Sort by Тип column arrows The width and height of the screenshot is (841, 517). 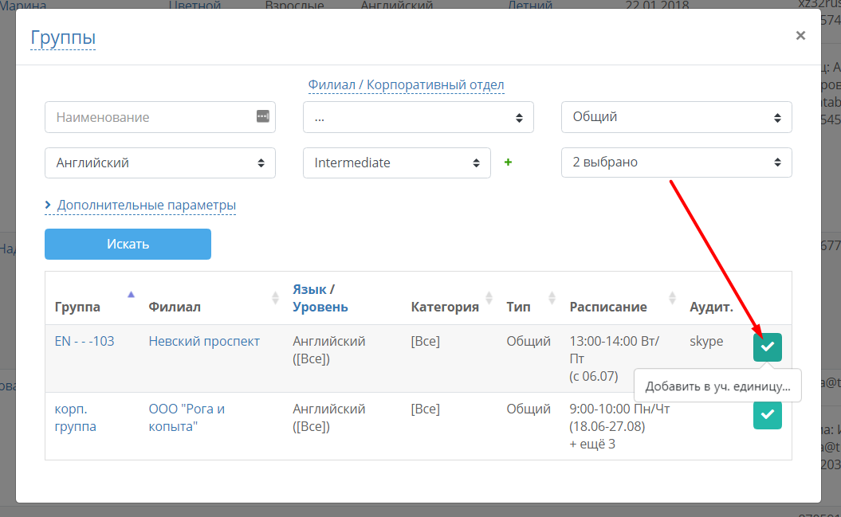coord(552,298)
